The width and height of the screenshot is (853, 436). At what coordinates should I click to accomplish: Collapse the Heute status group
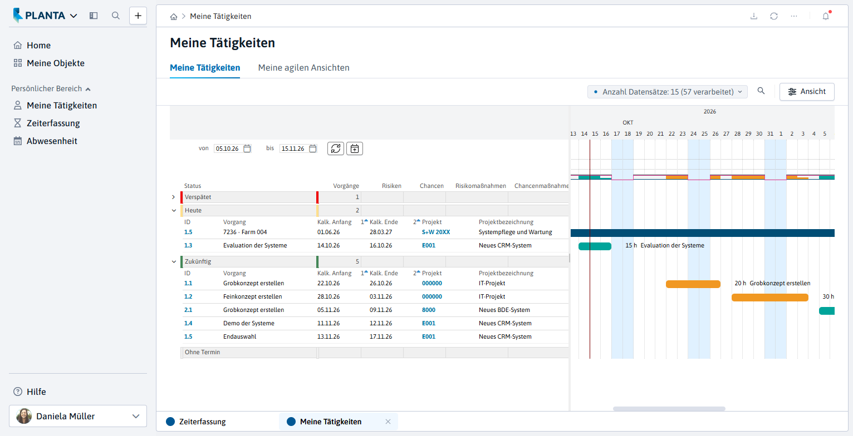coord(174,211)
